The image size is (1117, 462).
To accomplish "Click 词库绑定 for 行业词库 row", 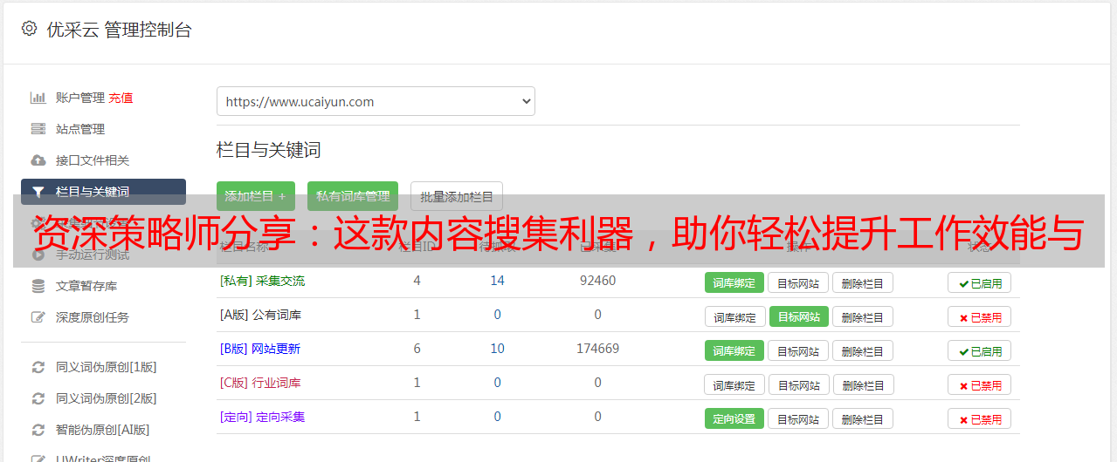I will (734, 384).
